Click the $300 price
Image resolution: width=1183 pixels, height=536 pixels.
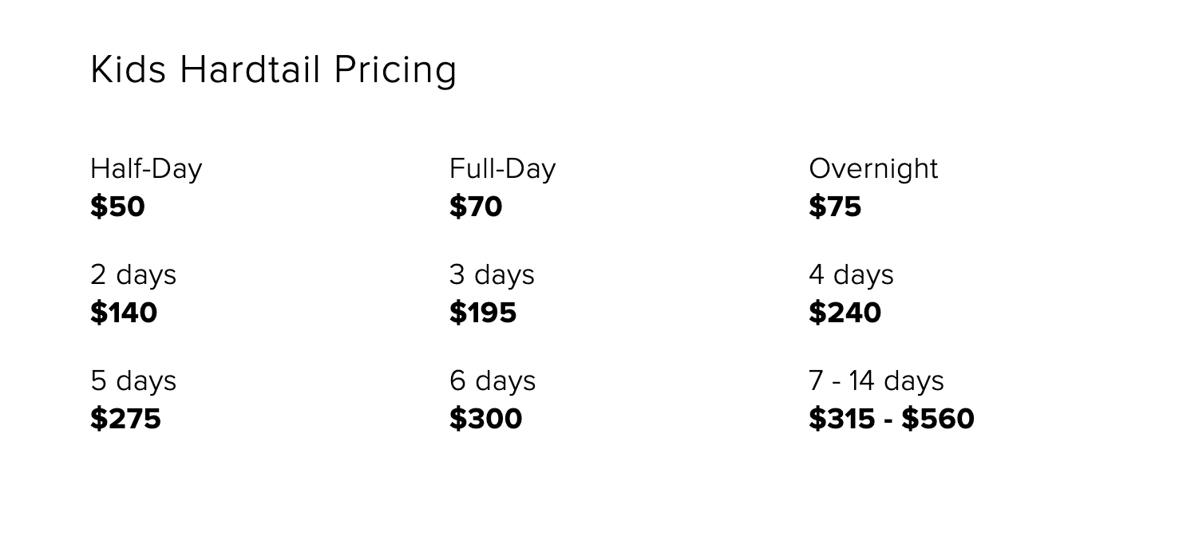point(485,419)
